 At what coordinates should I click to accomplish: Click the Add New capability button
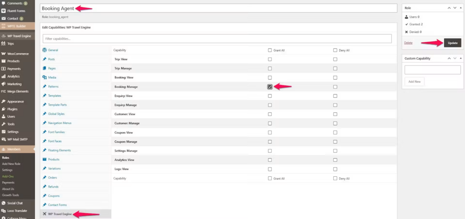pos(414,82)
